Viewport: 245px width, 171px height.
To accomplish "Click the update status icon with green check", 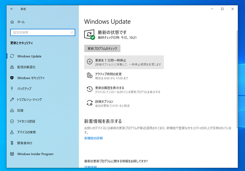I will (90, 35).
